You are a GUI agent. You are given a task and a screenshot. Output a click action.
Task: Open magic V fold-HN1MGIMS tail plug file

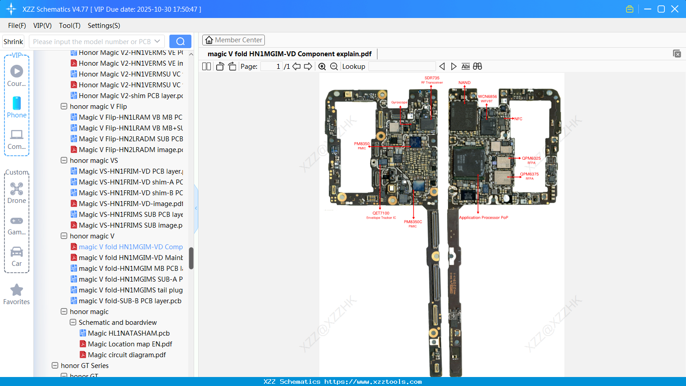pos(127,290)
